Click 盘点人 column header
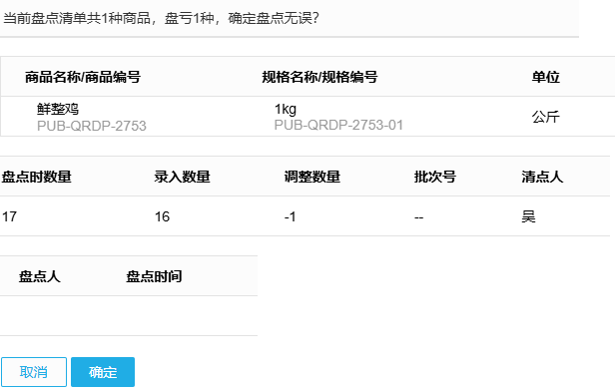 [x=40, y=276]
